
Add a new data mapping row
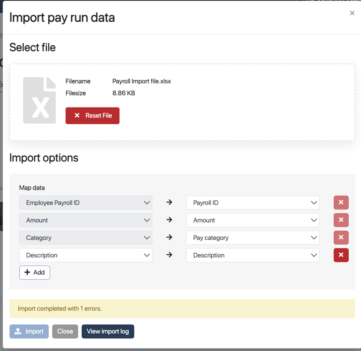(34, 273)
